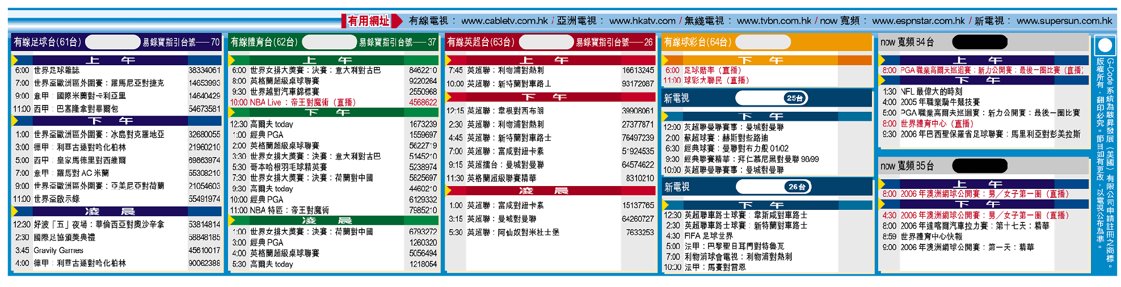This screenshot has height=287, width=1121.
Task: Select the 11:00 NBA 特區 帝王對魔術 row
Action: (334, 210)
